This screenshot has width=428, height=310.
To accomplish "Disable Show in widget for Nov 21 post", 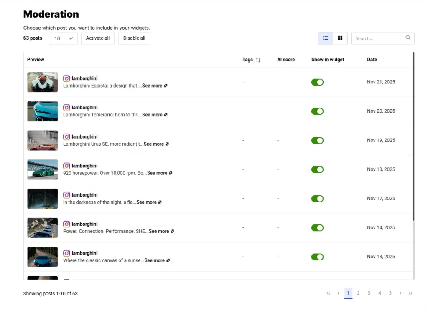I will click(x=317, y=82).
